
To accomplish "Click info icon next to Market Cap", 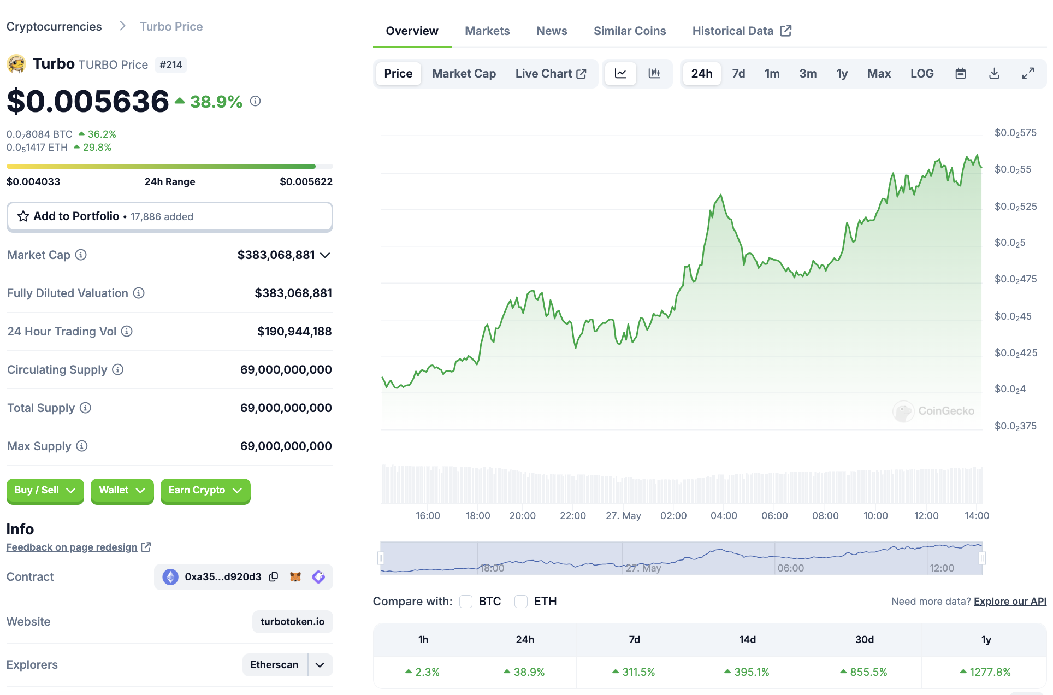I will pyautogui.click(x=81, y=255).
